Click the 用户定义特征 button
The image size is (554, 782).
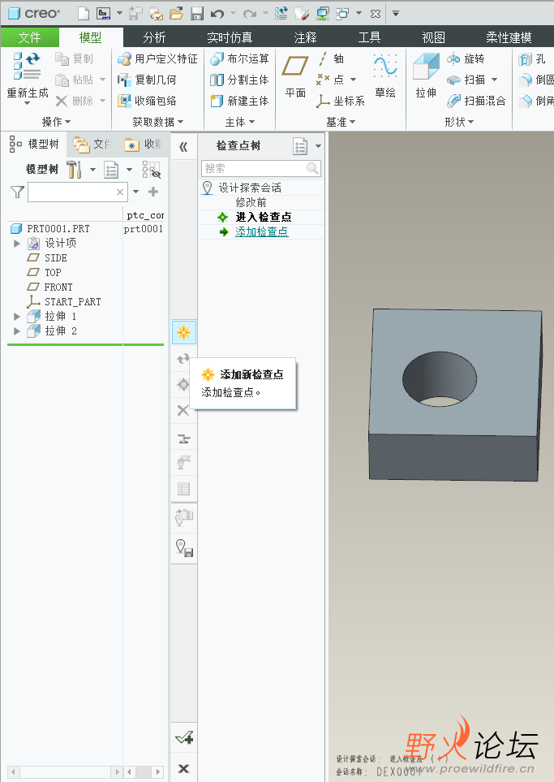[157, 58]
